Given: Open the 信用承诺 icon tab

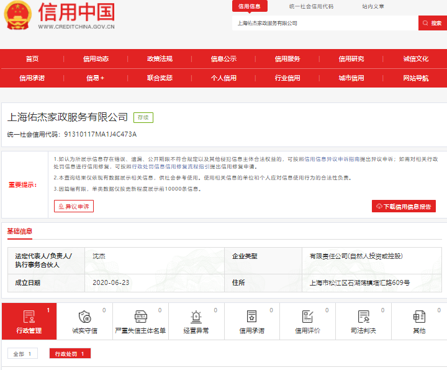Looking at the screenshot, I should 251,317.
